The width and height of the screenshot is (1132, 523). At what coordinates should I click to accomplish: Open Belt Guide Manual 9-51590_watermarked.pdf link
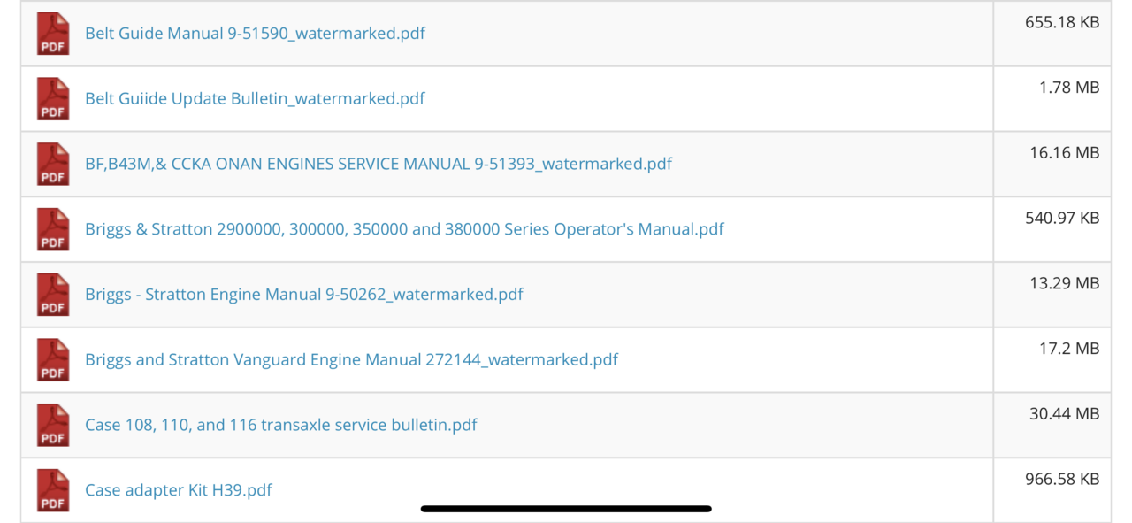point(255,34)
